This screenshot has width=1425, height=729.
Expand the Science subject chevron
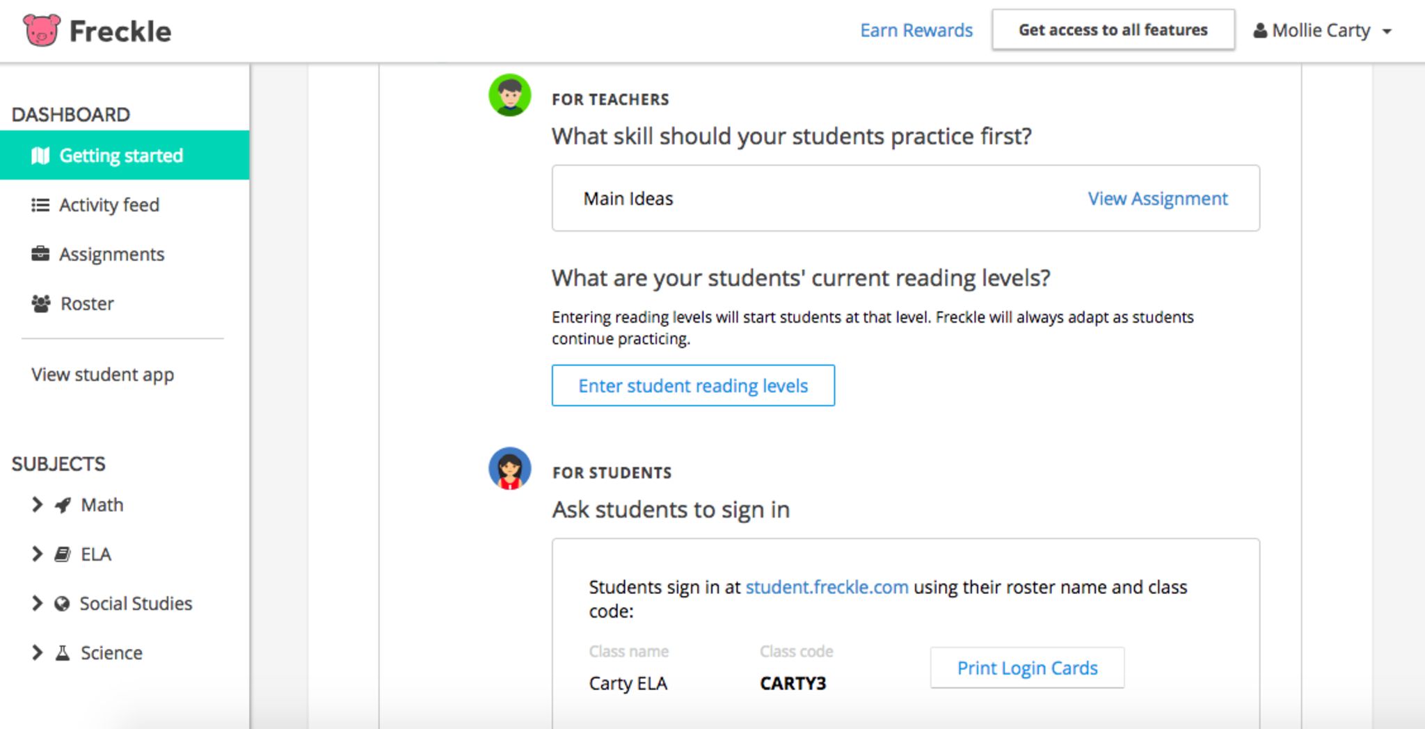37,653
